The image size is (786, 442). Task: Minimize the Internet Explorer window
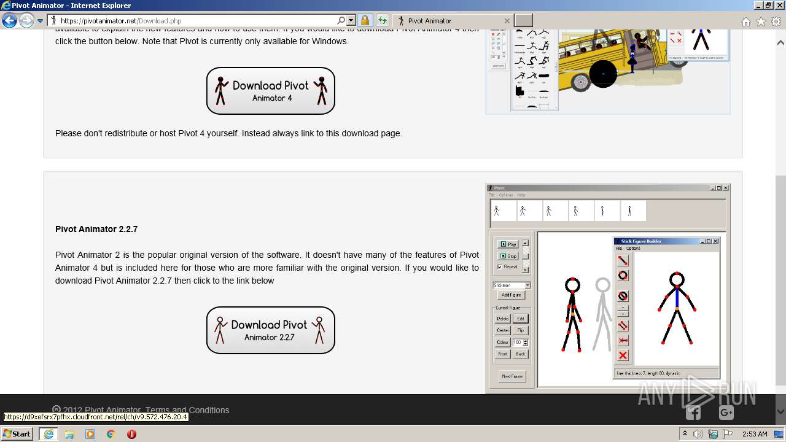click(x=759, y=6)
